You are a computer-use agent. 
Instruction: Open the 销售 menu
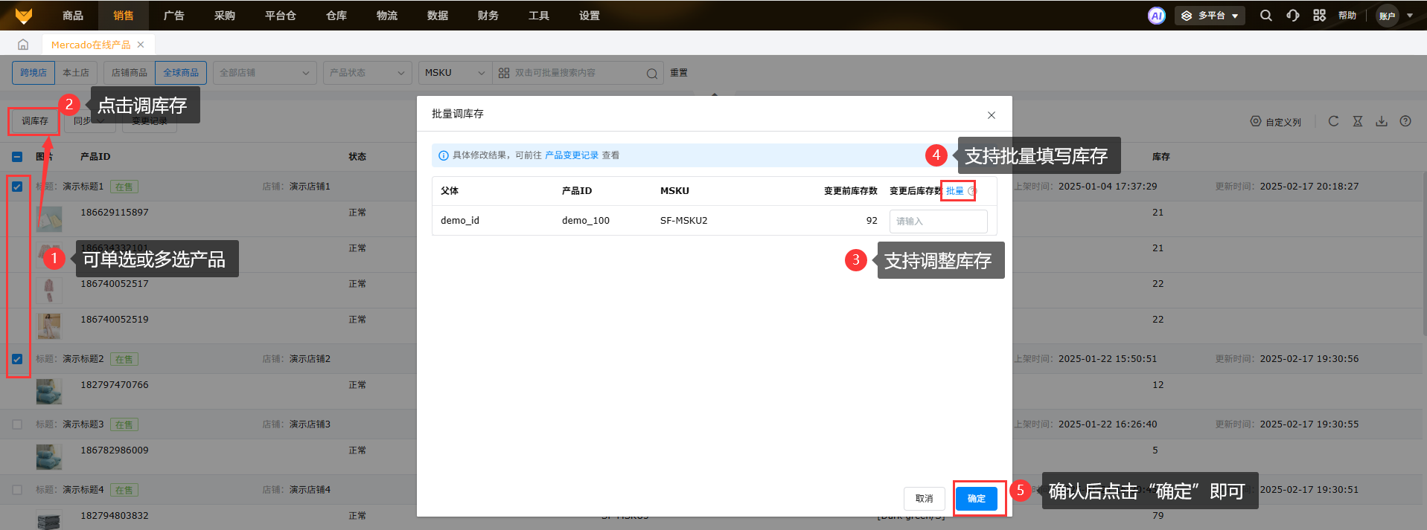point(124,16)
